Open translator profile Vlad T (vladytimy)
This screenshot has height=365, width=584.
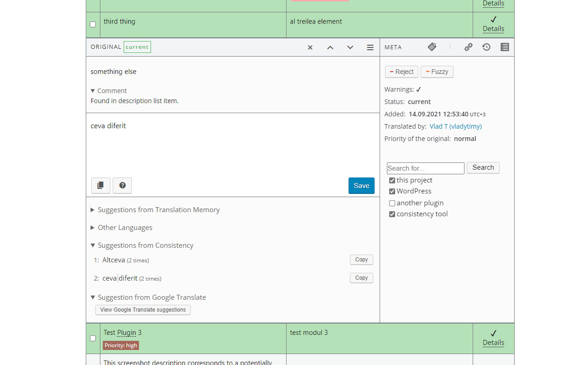pos(456,126)
